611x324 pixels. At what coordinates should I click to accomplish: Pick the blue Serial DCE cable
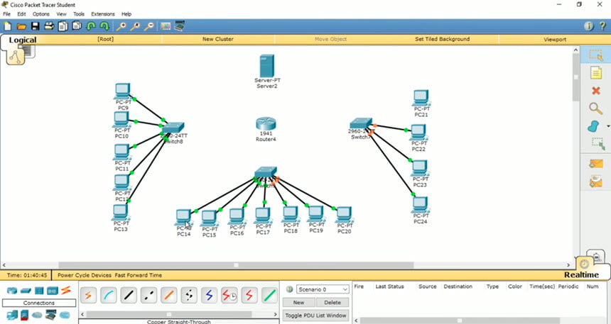point(209,296)
